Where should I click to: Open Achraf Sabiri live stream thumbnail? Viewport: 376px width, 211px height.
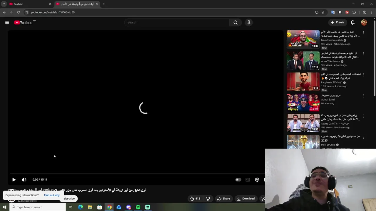point(303,103)
